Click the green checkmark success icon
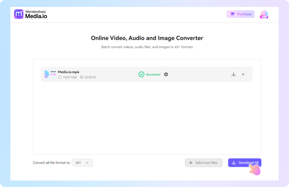The image size is (289, 187). [x=141, y=74]
